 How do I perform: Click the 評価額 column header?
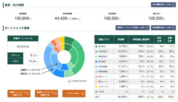point(121,39)
